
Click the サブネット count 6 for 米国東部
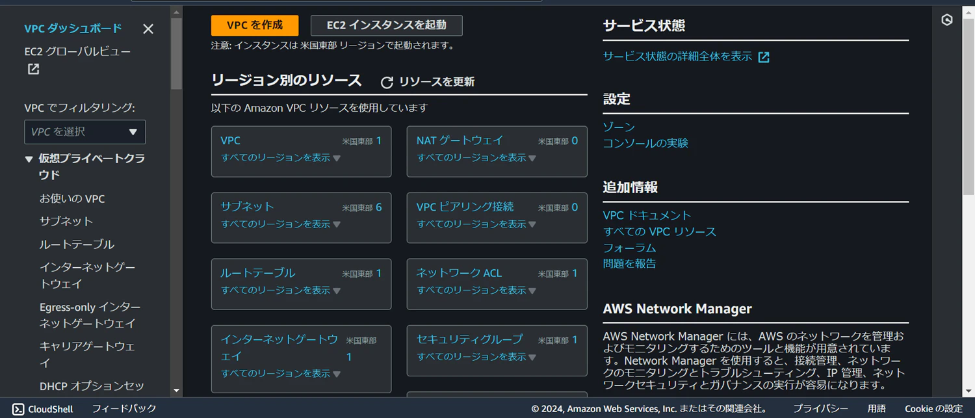(x=379, y=207)
